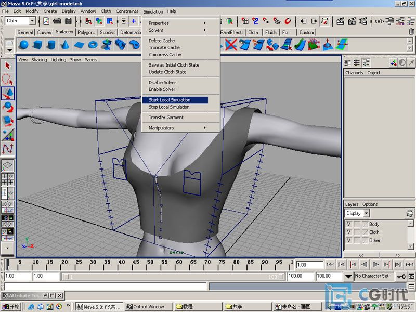This screenshot has width=416, height=312.
Task: Click the range slider bar
Action: pos(173,277)
